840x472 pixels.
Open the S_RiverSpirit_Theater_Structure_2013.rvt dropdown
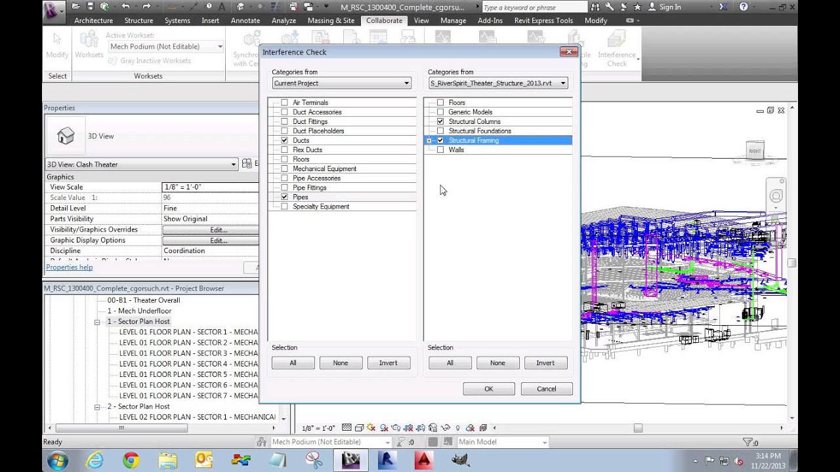tap(498, 83)
